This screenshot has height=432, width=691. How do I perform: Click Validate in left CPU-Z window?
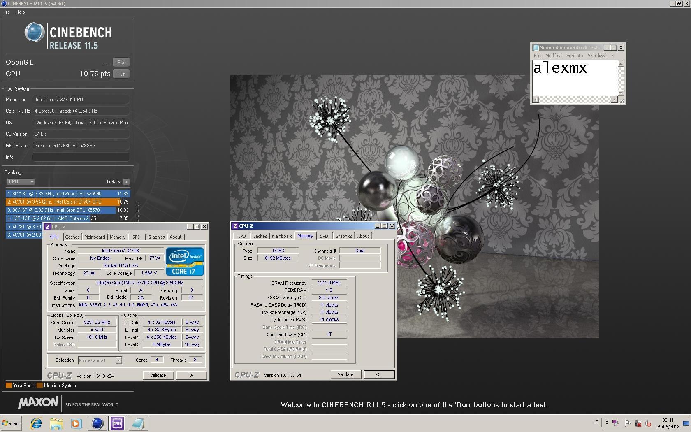(158, 375)
